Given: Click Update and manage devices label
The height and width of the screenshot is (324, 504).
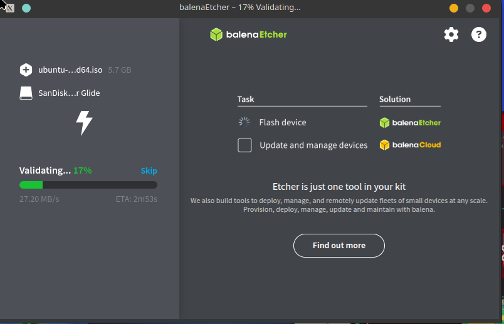Looking at the screenshot, I should [x=313, y=145].
